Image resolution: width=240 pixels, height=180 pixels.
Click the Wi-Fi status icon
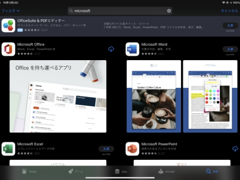(x=224, y=2)
